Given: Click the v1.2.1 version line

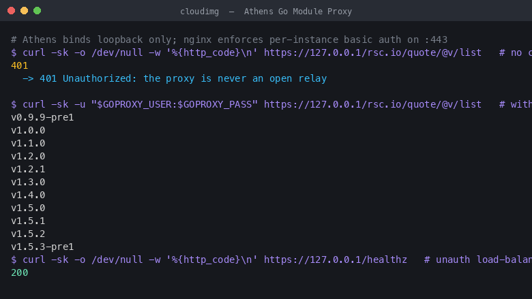Looking at the screenshot, I should pos(28,169).
